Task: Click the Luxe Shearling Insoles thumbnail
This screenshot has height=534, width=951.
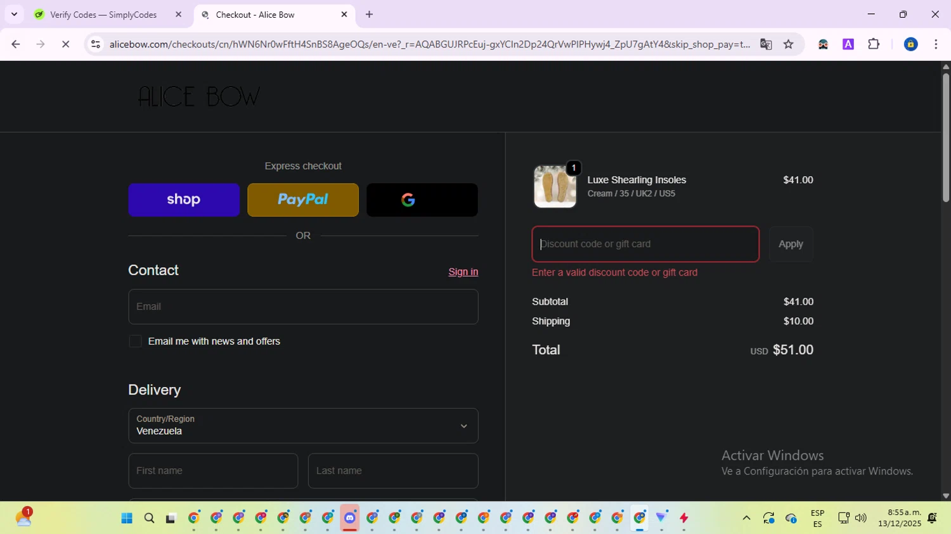Action: click(x=555, y=187)
